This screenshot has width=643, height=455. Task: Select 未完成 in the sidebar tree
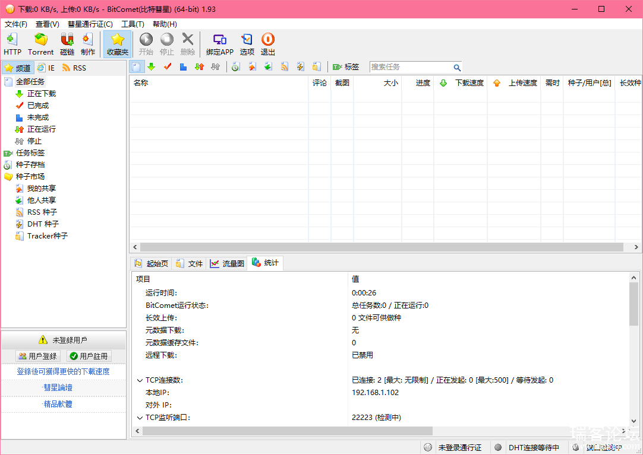[37, 117]
